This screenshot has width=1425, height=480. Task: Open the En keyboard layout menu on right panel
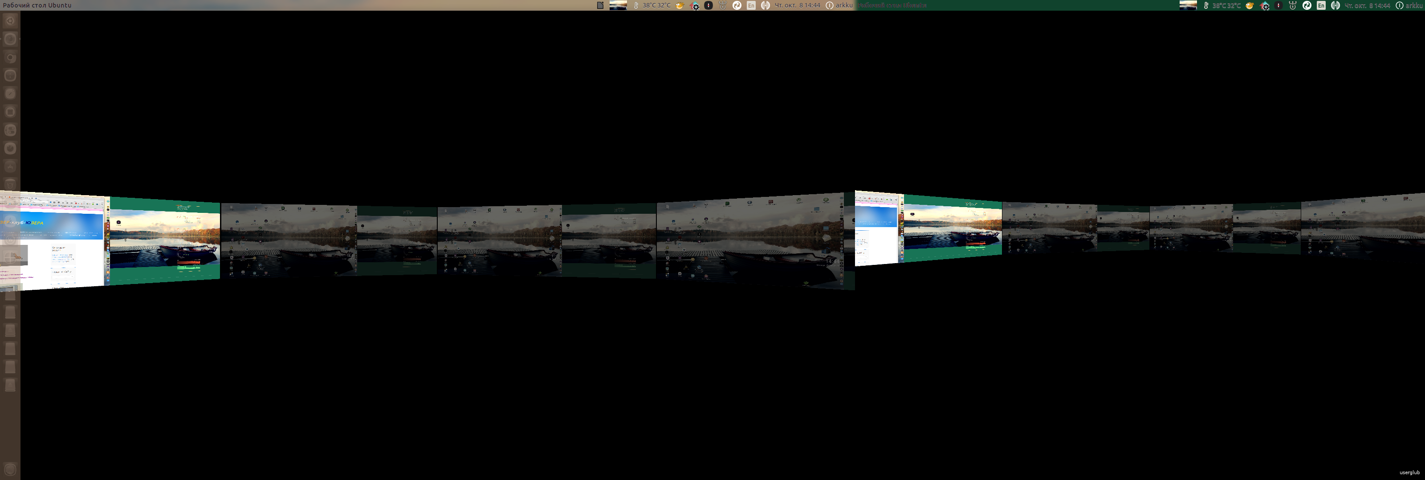[x=1321, y=5]
